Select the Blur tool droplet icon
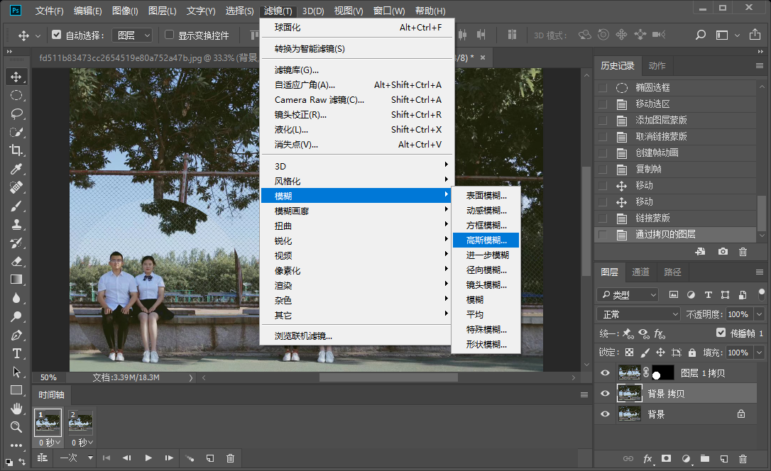The image size is (771, 471). pyautogui.click(x=16, y=298)
